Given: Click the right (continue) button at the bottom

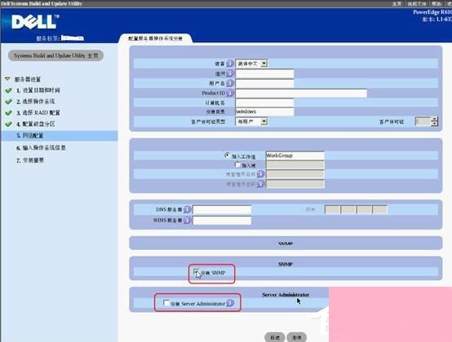Looking at the screenshot, I should (297, 337).
